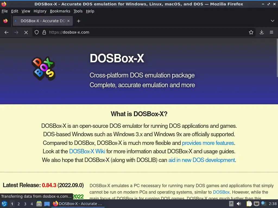Activate Firefox taskbar window button
This screenshot has width=278, height=208.
tap(78, 204)
